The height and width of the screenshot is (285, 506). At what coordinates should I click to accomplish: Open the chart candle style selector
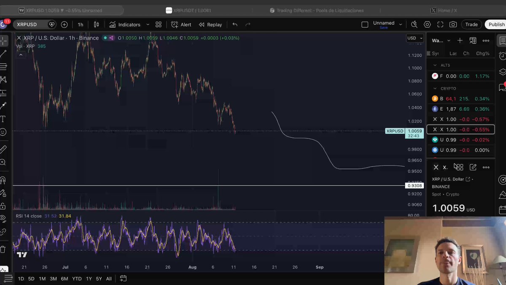(96, 24)
